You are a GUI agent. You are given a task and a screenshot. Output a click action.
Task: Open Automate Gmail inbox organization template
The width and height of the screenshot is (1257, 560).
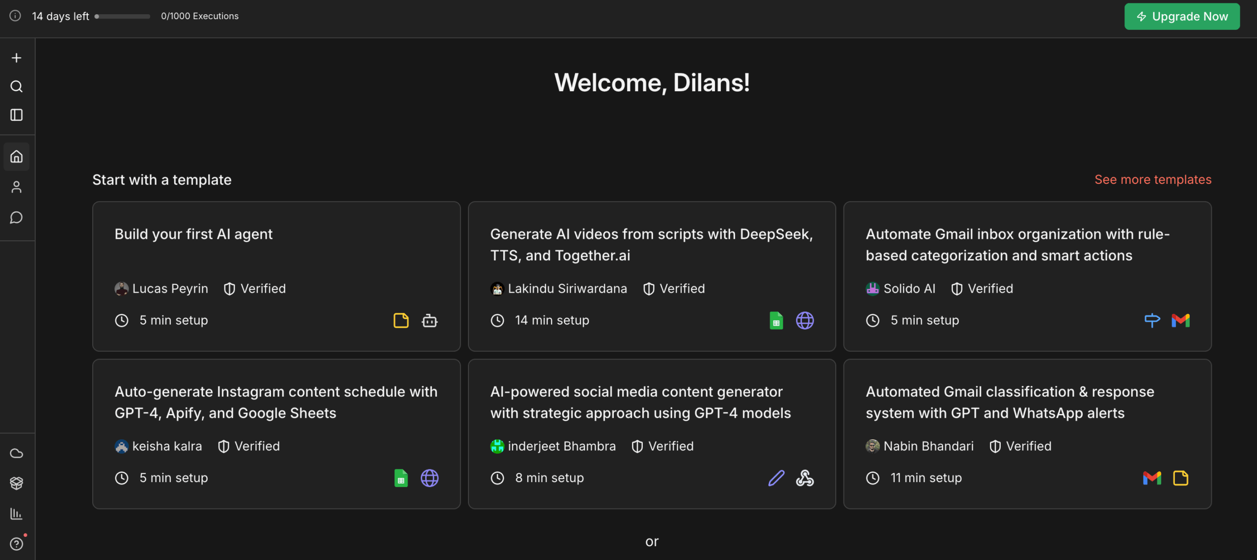pos(1027,276)
